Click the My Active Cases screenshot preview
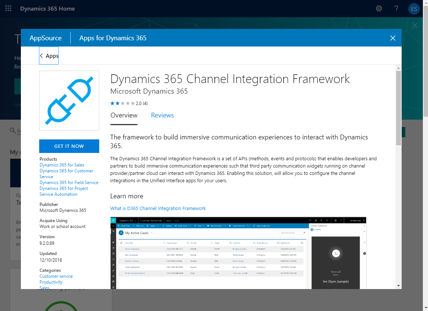This screenshot has width=428, height=311. pyautogui.click(x=238, y=253)
